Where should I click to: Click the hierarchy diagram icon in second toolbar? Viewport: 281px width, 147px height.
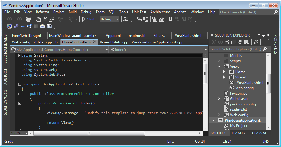pos(29,27)
